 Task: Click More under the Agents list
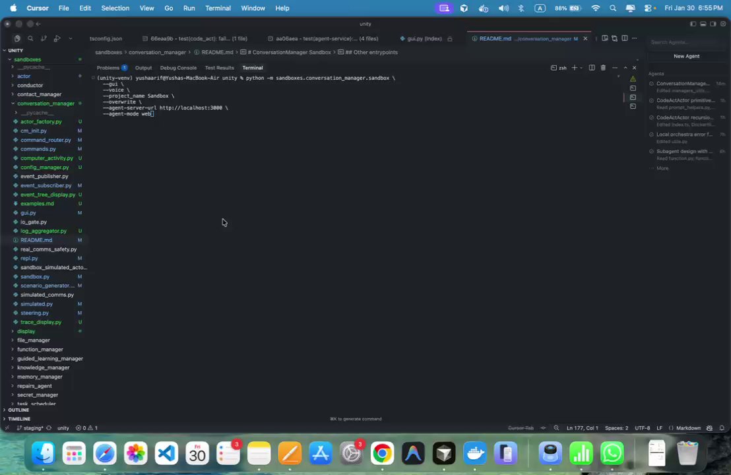click(x=662, y=168)
